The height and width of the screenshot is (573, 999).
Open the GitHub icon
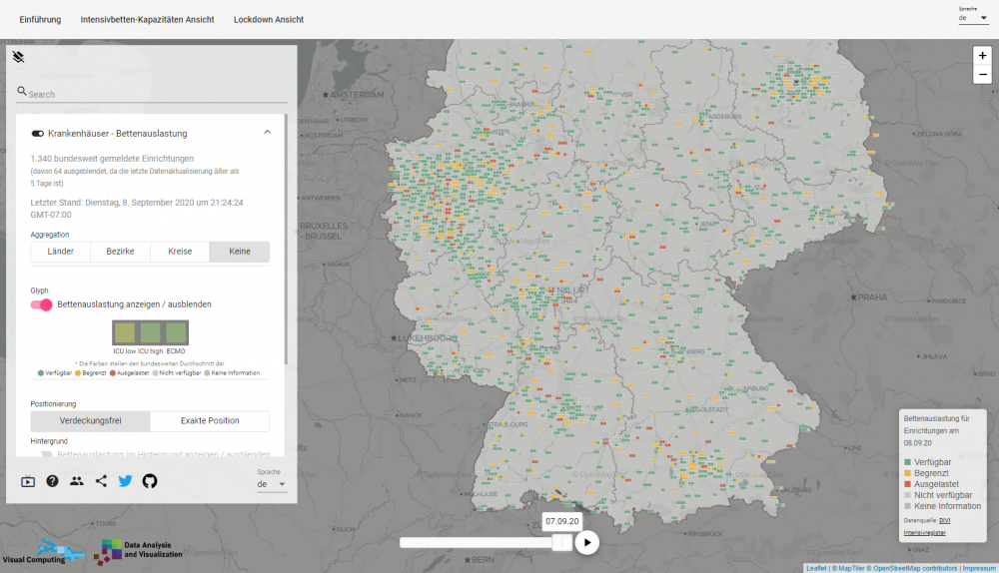[150, 481]
